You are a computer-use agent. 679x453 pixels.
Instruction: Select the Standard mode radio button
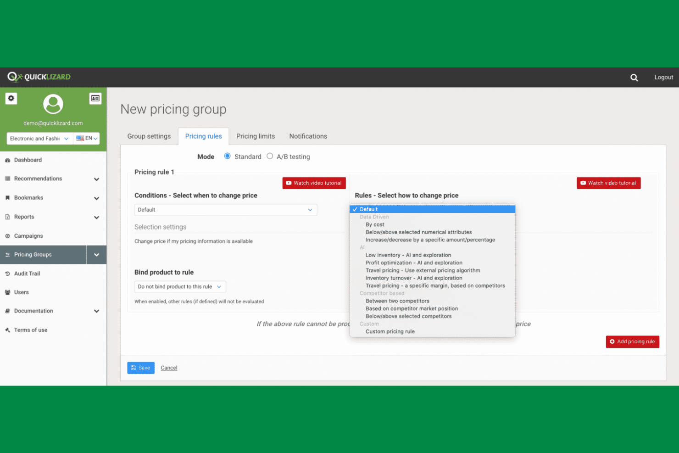pos(227,156)
